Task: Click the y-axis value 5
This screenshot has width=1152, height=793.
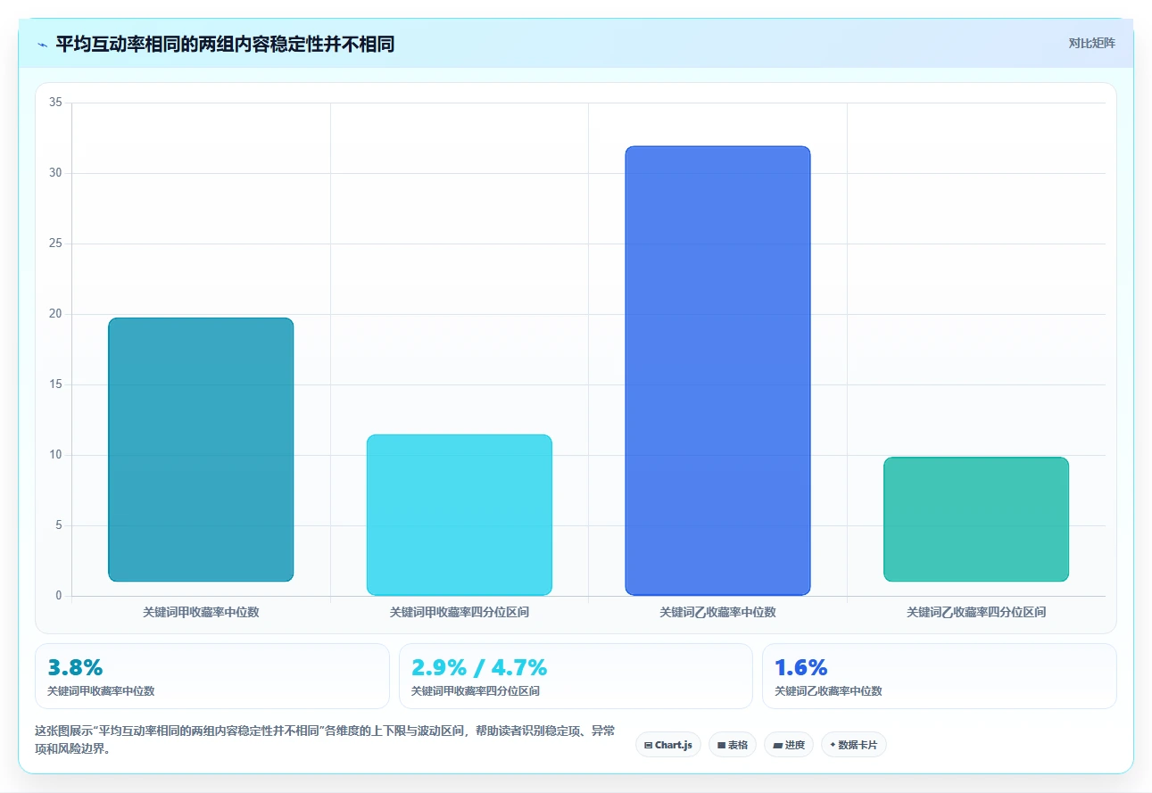Action: pos(59,525)
